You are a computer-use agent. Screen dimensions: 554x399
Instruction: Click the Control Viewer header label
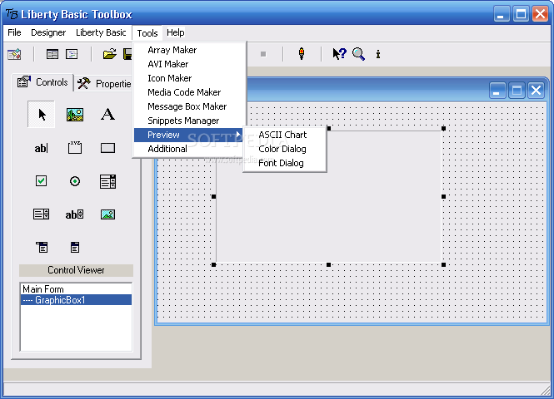click(x=77, y=270)
